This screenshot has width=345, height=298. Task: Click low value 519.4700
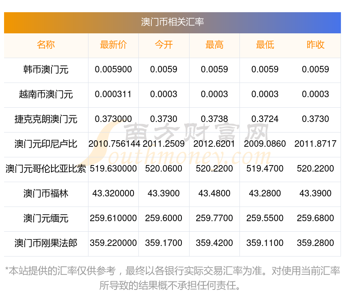[x=265, y=169]
